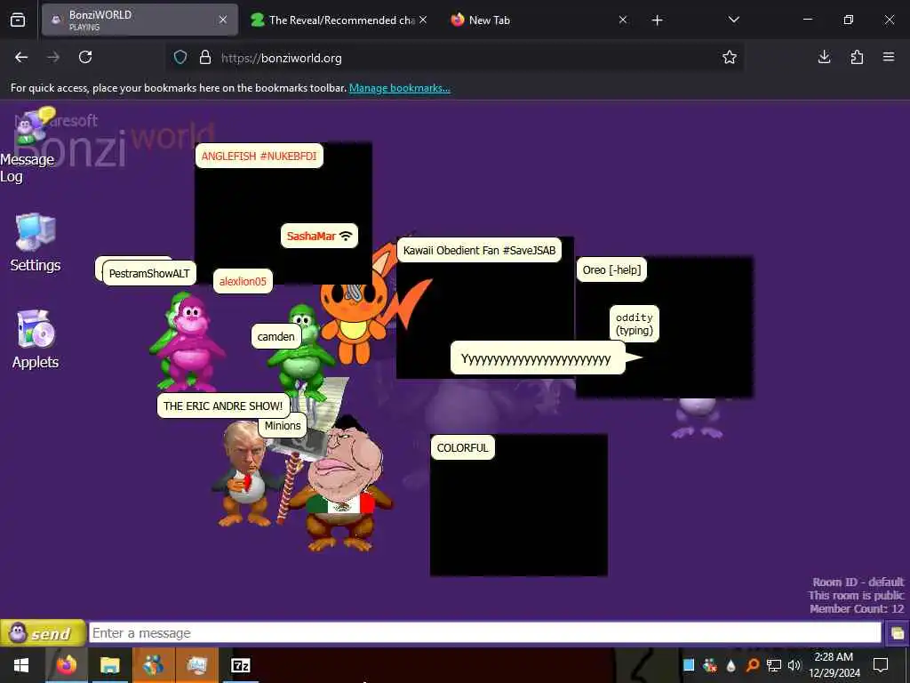The width and height of the screenshot is (910, 683).
Task: Click the Yyyyyyyy speech bubble
Action: 538,358
